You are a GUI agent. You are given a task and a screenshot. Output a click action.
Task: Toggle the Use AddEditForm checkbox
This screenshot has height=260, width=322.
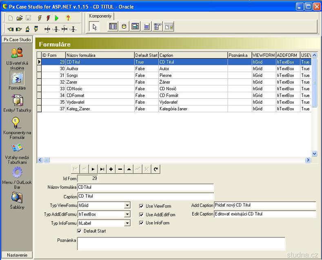tap(141, 215)
